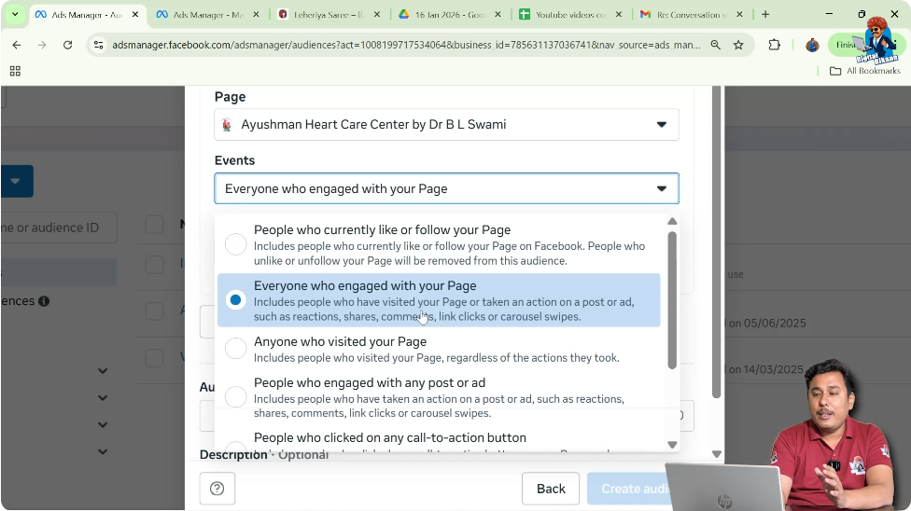
Task: Open the Events dropdown field
Action: click(446, 188)
